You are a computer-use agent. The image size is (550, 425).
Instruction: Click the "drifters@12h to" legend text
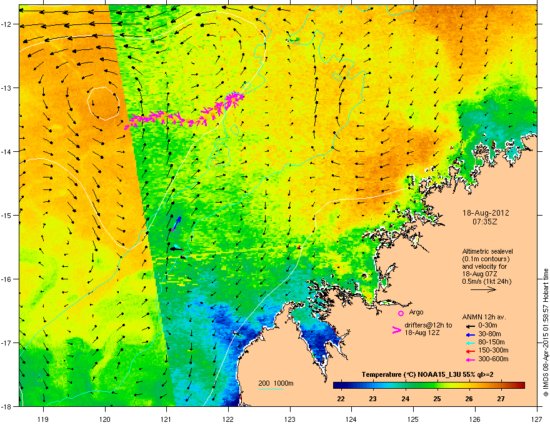coord(428,326)
